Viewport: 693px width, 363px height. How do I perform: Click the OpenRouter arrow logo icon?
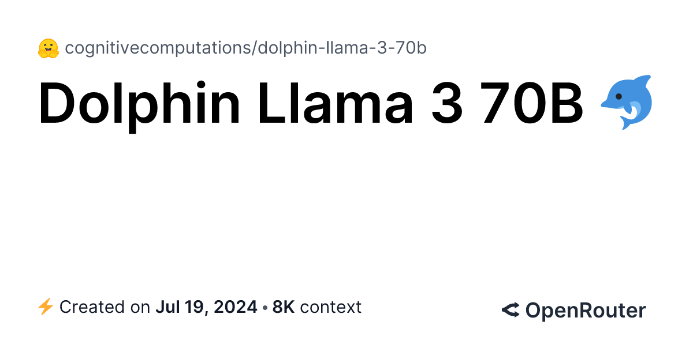pyautogui.click(x=511, y=311)
